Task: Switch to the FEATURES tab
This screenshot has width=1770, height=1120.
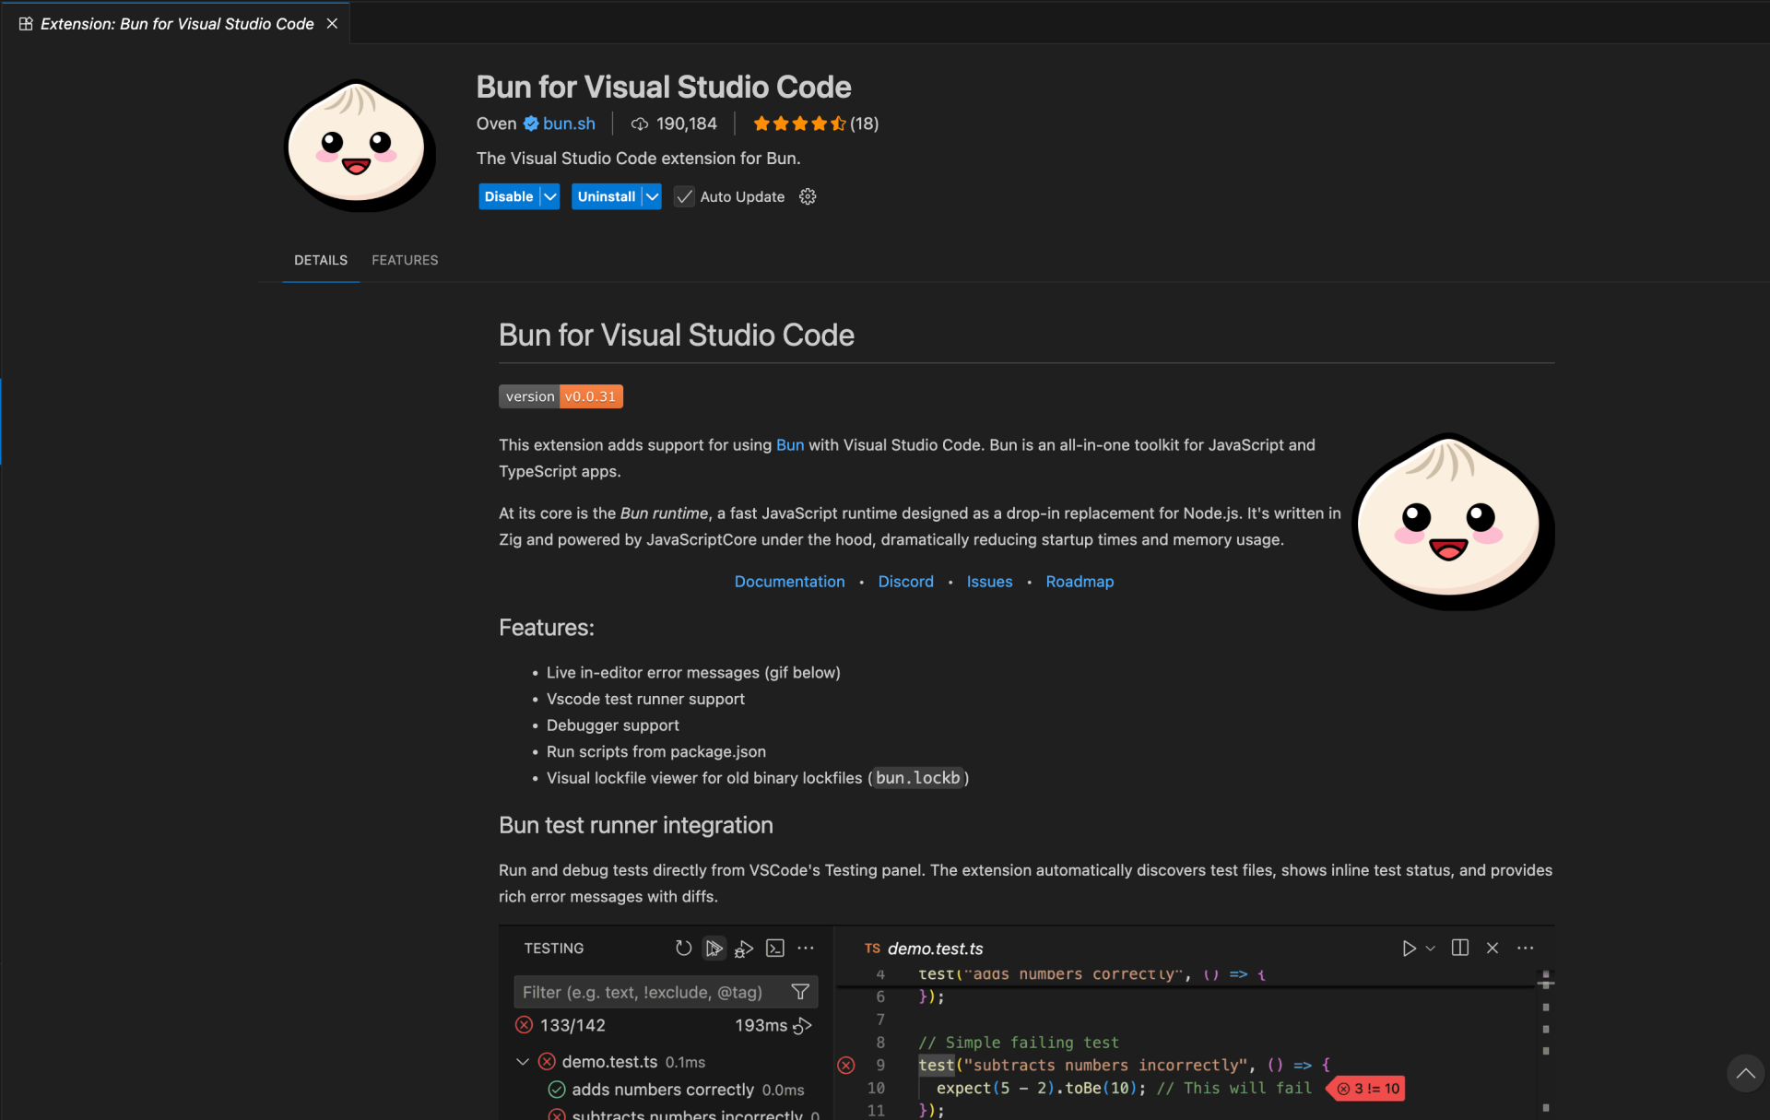Action: tap(405, 260)
